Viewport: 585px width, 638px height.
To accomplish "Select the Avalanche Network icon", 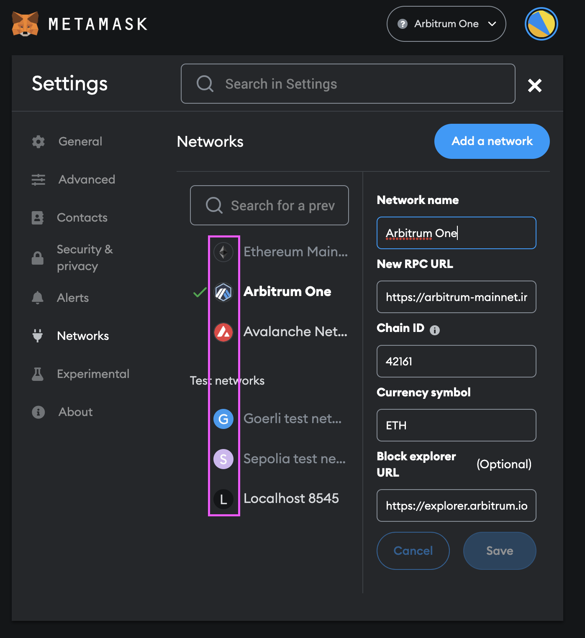I will [x=223, y=332].
